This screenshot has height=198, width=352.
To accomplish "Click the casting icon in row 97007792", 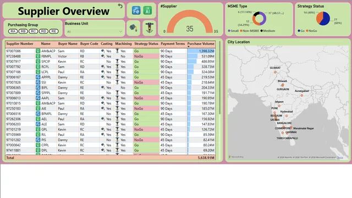I will pyautogui.click(x=103, y=67).
